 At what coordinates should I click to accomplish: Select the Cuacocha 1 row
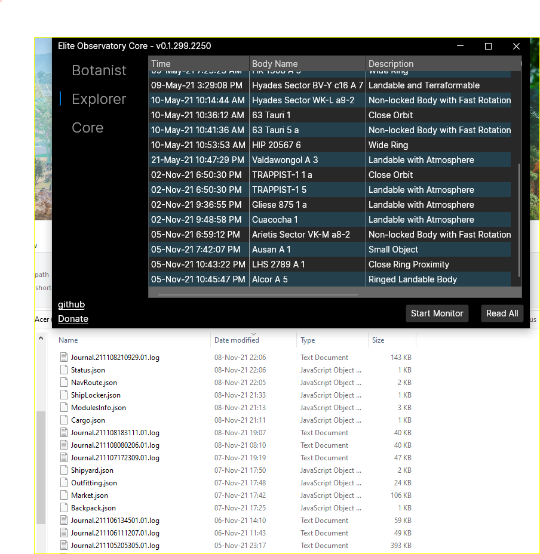coord(330,220)
